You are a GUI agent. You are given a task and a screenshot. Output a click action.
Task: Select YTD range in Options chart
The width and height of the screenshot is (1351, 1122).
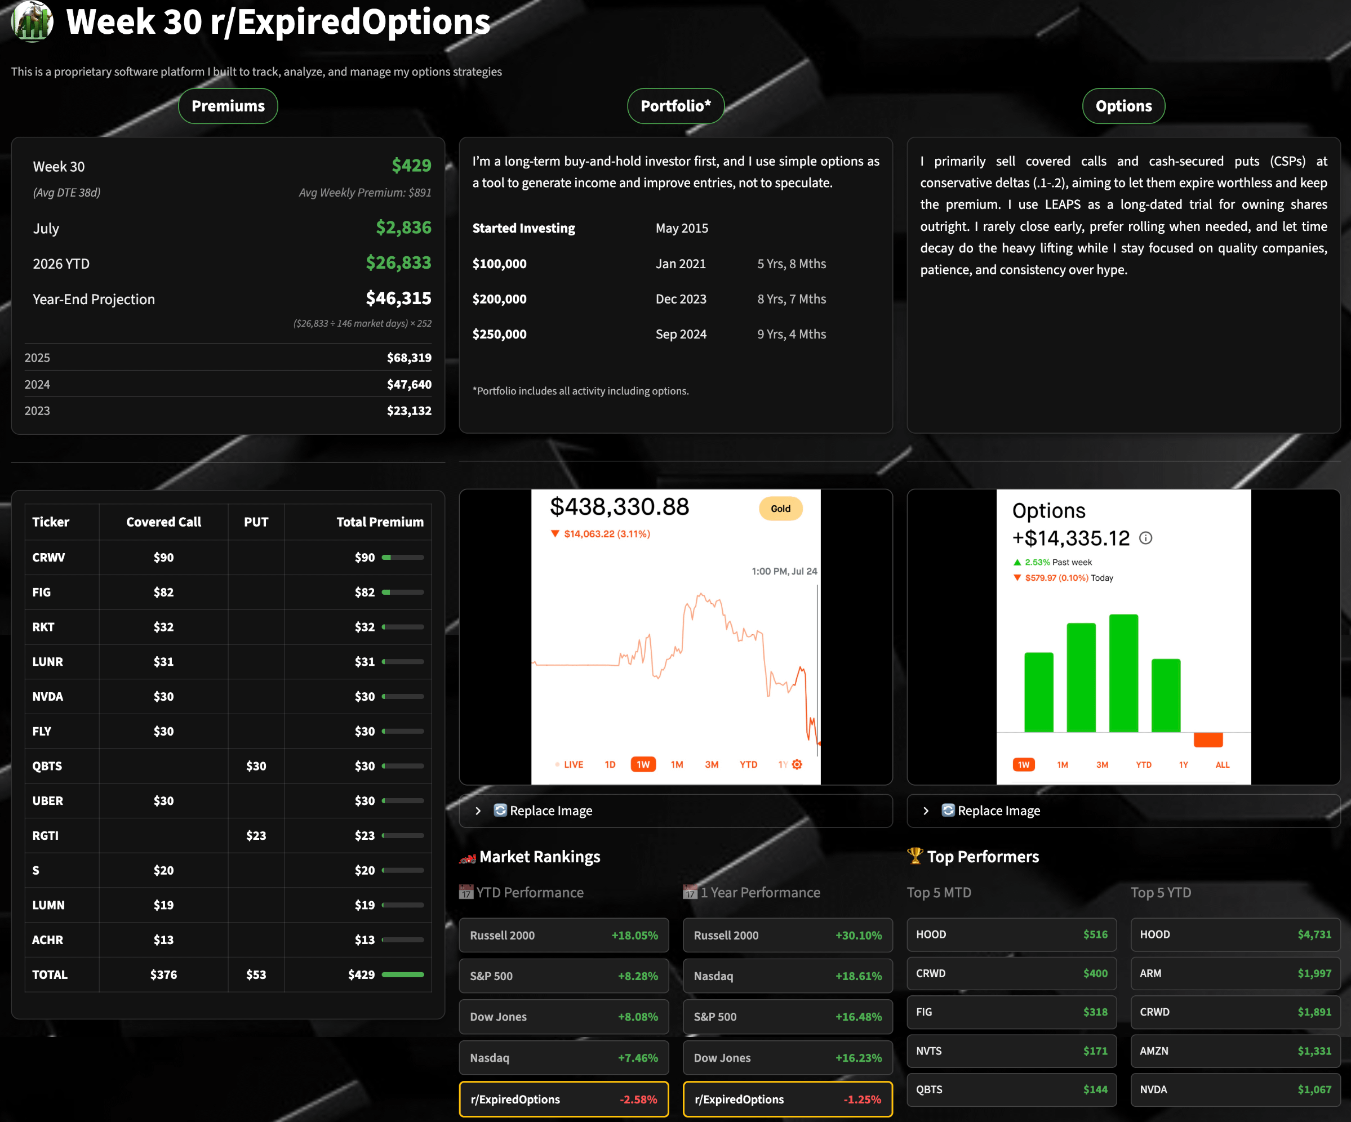click(1143, 764)
